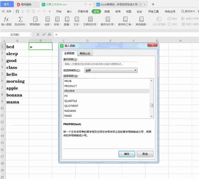This screenshot has height=179, width=199.
Task: Select RAND in the function list
Action: tap(106, 116)
